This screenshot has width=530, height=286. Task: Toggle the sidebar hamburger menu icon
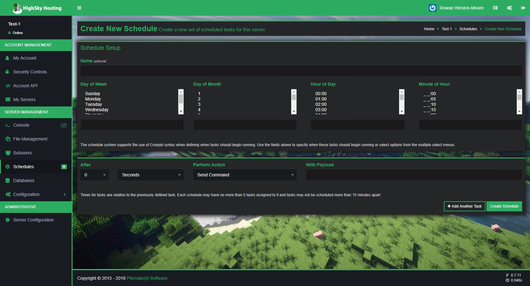pyautogui.click(x=79, y=8)
